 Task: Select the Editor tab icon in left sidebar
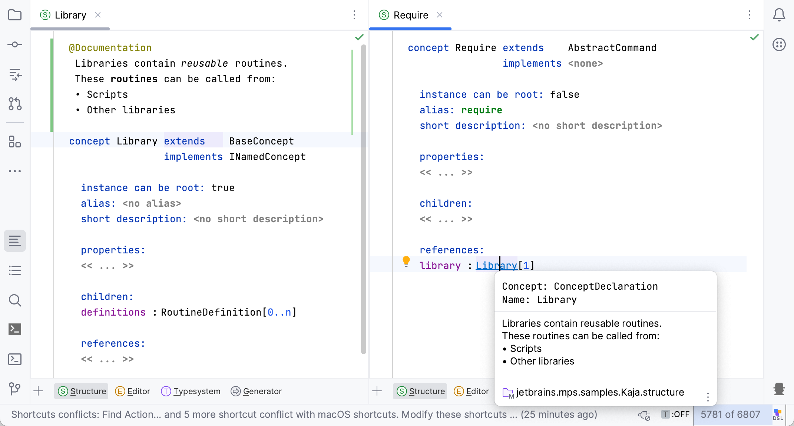(x=15, y=241)
